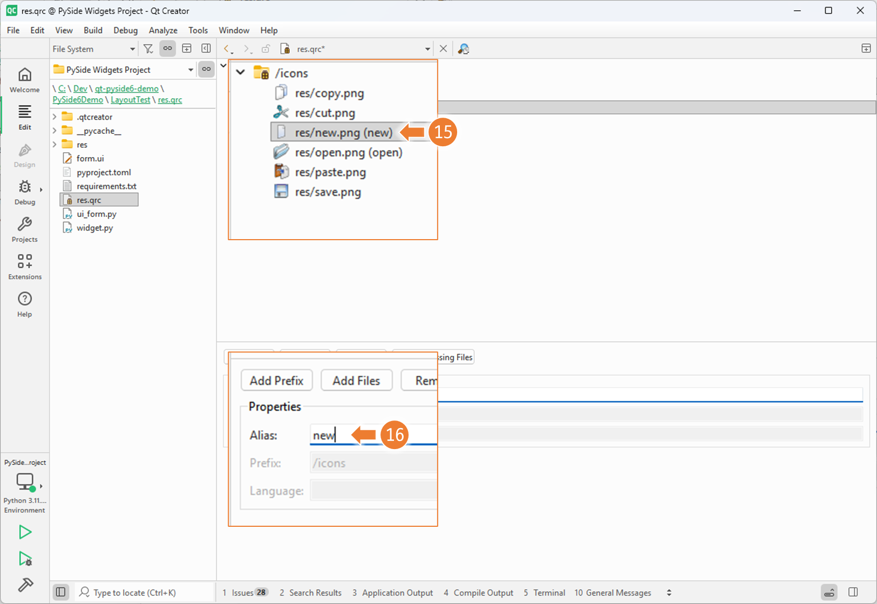877x604 pixels.
Task: Open the General Messages pane
Action: coord(613,592)
